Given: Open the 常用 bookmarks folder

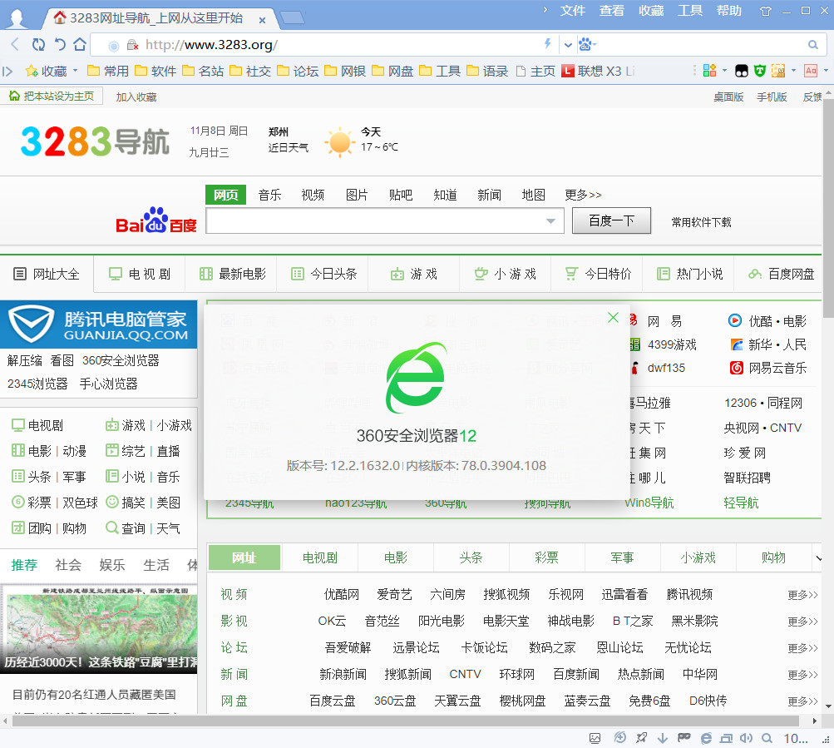Looking at the screenshot, I should tap(108, 71).
